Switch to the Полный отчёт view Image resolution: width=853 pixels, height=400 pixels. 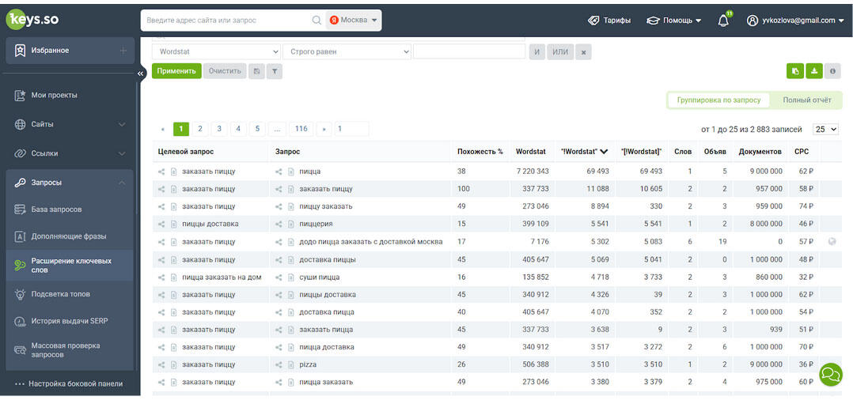(x=806, y=100)
